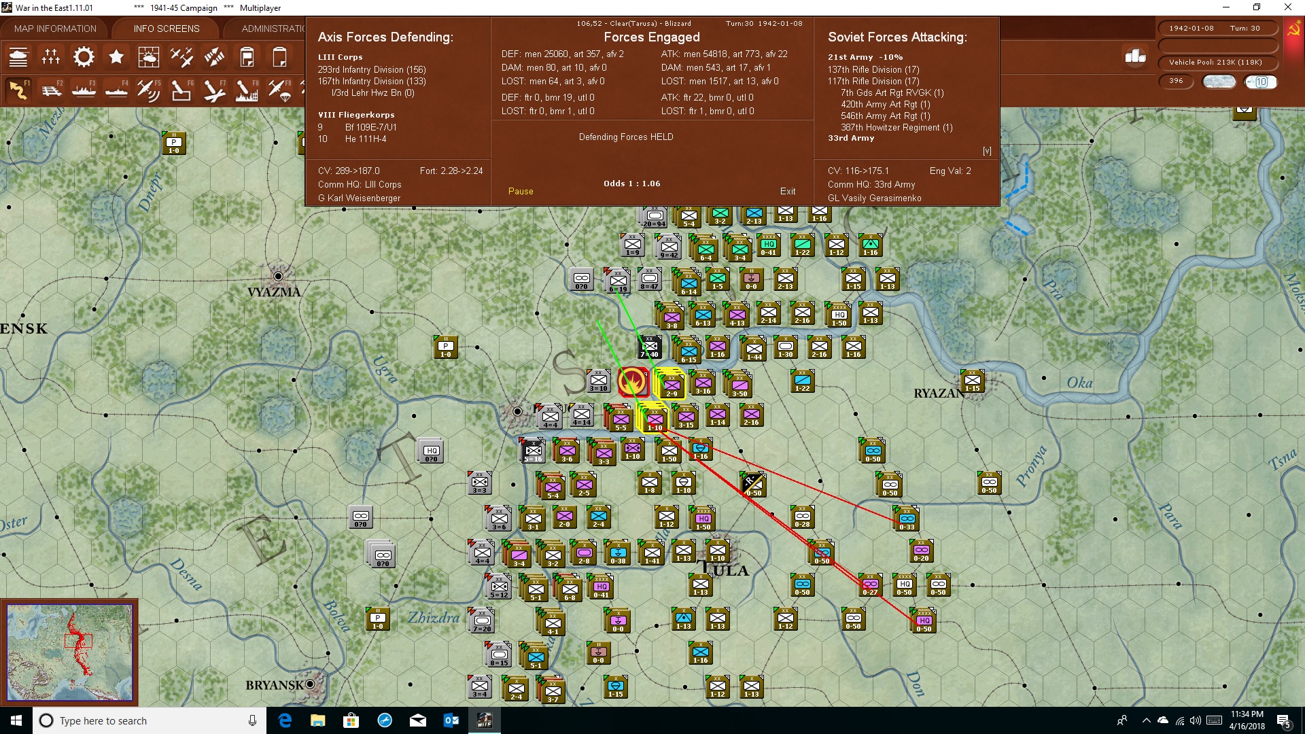Select 7th Gds Art Rgt RVGK (1) entry
This screenshot has width=1305, height=734.
(x=892, y=93)
